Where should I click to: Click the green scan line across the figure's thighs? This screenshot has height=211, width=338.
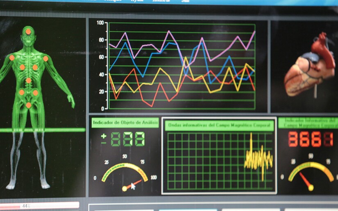(43, 130)
